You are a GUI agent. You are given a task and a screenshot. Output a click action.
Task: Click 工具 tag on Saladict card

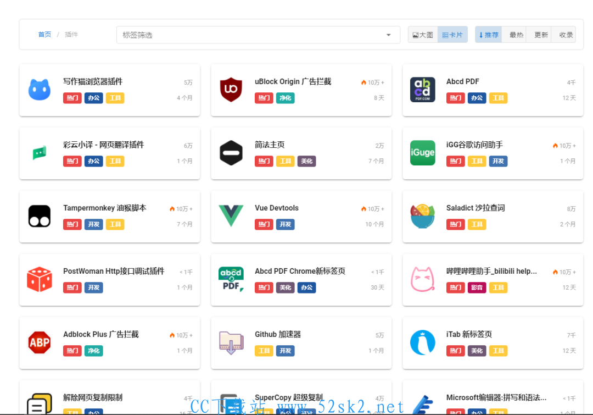(x=477, y=224)
